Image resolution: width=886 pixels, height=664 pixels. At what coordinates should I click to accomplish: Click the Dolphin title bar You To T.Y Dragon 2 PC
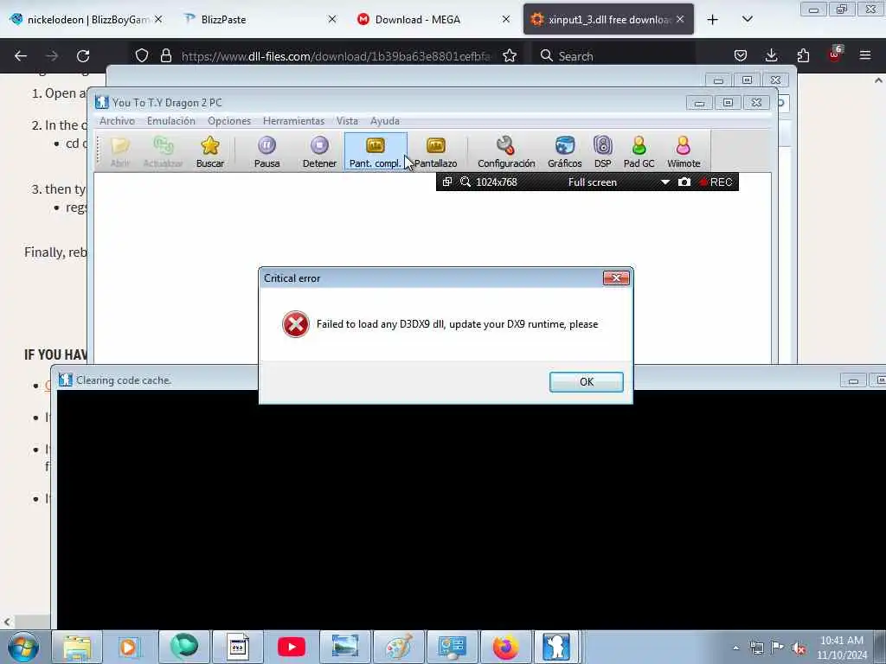pyautogui.click(x=167, y=103)
